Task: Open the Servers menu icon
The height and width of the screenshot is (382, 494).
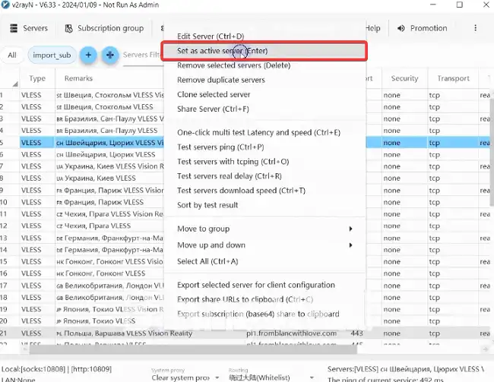Action: pos(14,28)
